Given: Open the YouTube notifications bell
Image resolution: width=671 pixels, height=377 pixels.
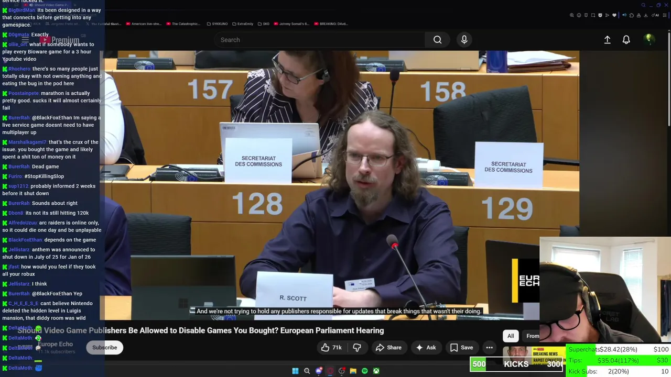Looking at the screenshot, I should click(x=626, y=40).
